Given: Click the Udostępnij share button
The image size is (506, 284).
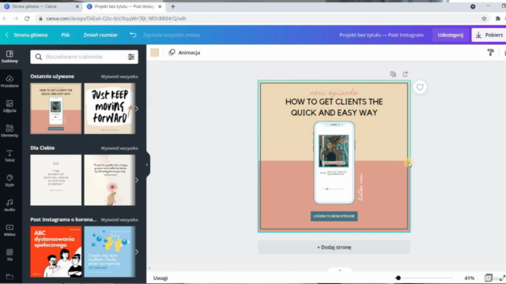Looking at the screenshot, I should (451, 35).
